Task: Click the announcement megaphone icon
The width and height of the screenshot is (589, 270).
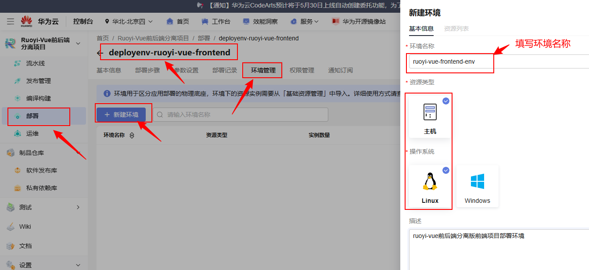Action: tap(200, 5)
